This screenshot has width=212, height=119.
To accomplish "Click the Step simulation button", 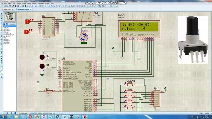I will [x=7, y=113].
